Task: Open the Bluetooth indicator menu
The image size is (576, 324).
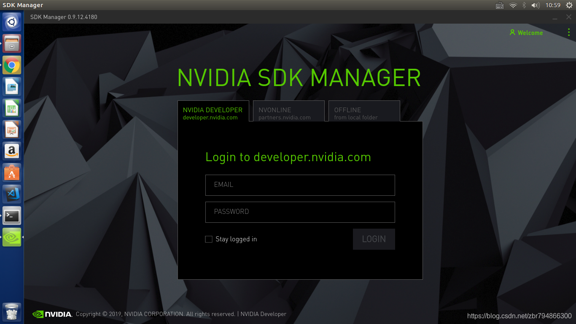Action: (524, 5)
